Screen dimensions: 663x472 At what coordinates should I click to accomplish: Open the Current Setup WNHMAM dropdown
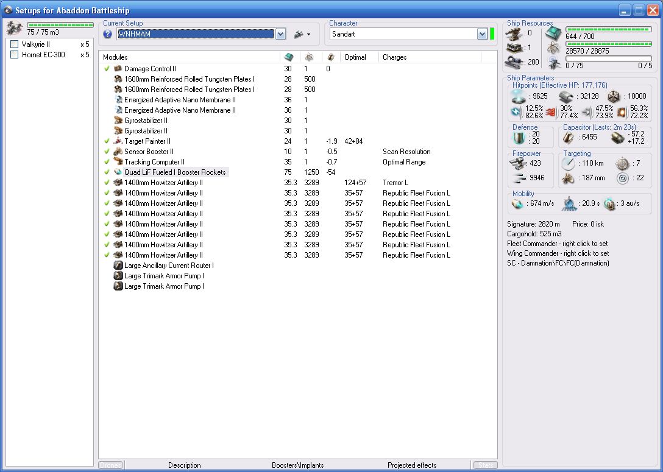280,34
